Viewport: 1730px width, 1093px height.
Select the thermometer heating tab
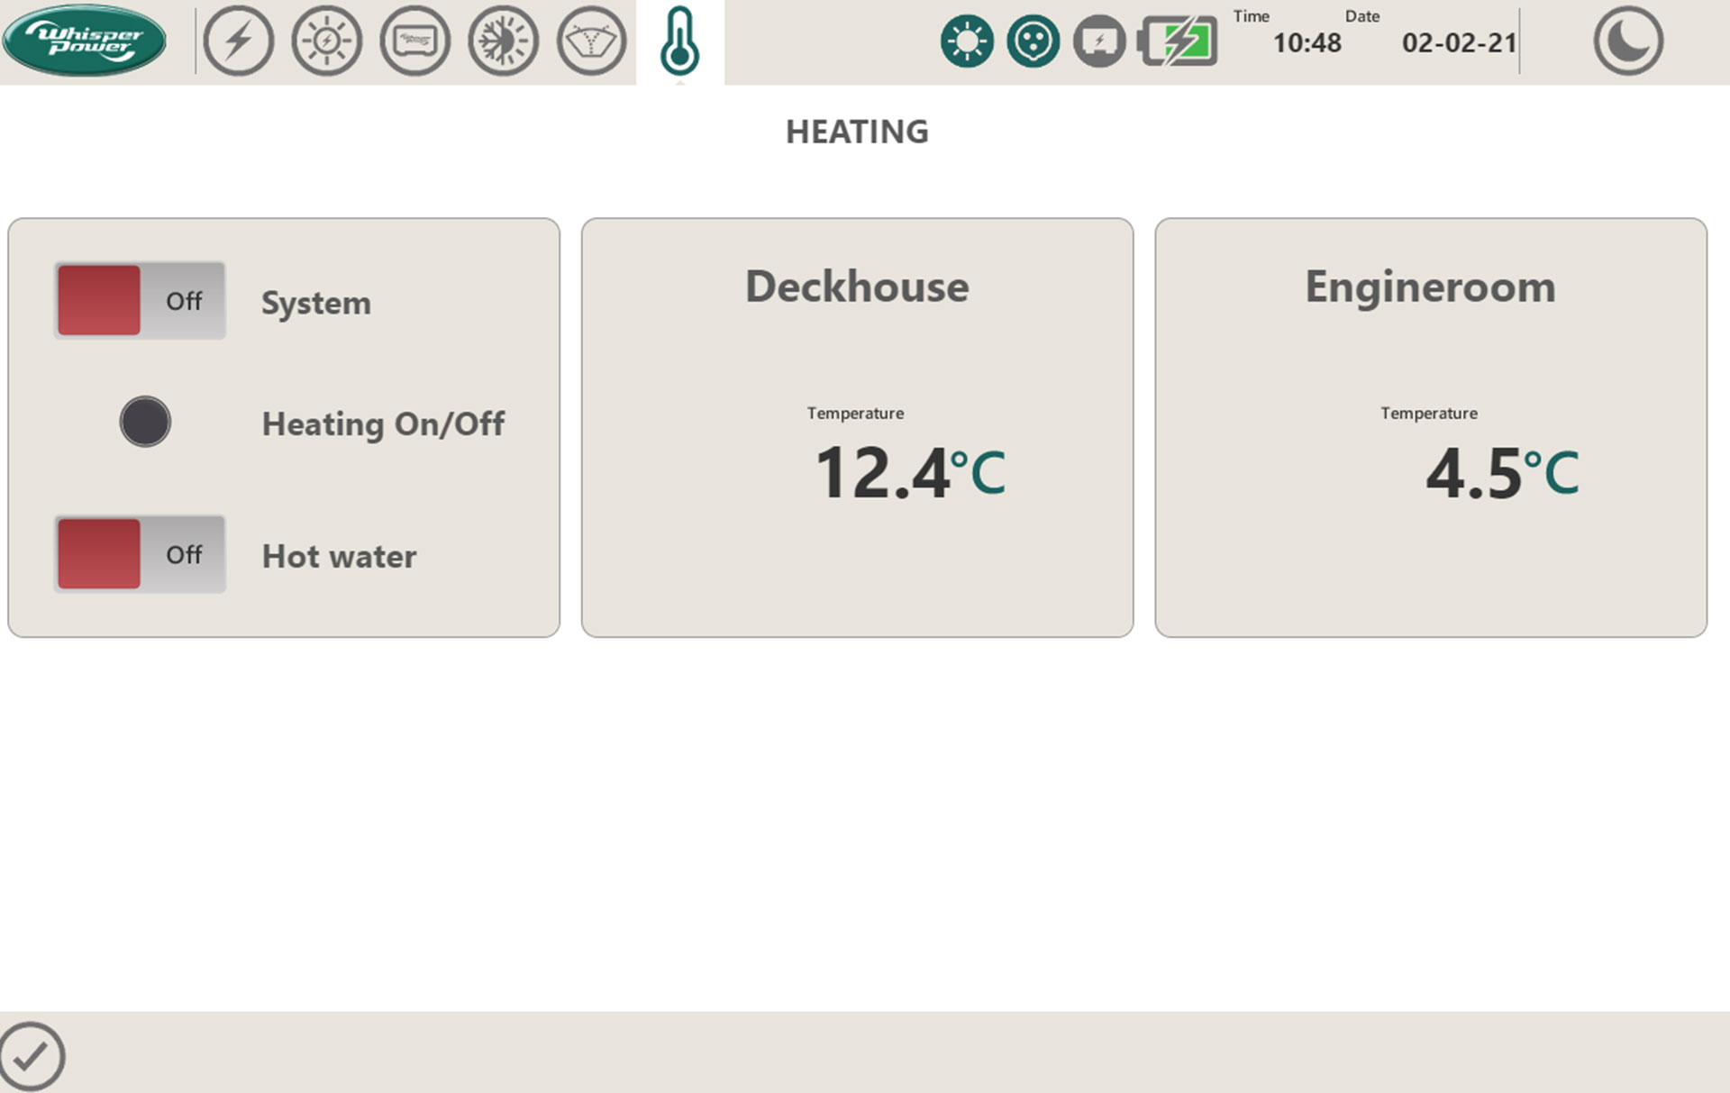tap(679, 41)
